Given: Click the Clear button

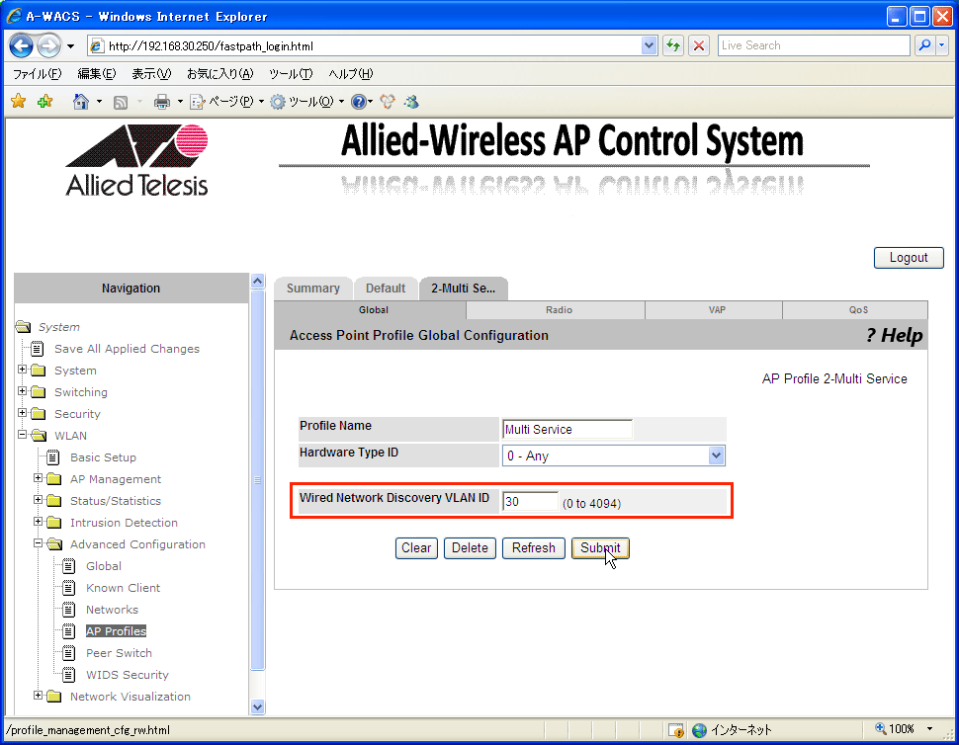Looking at the screenshot, I should pyautogui.click(x=416, y=548).
